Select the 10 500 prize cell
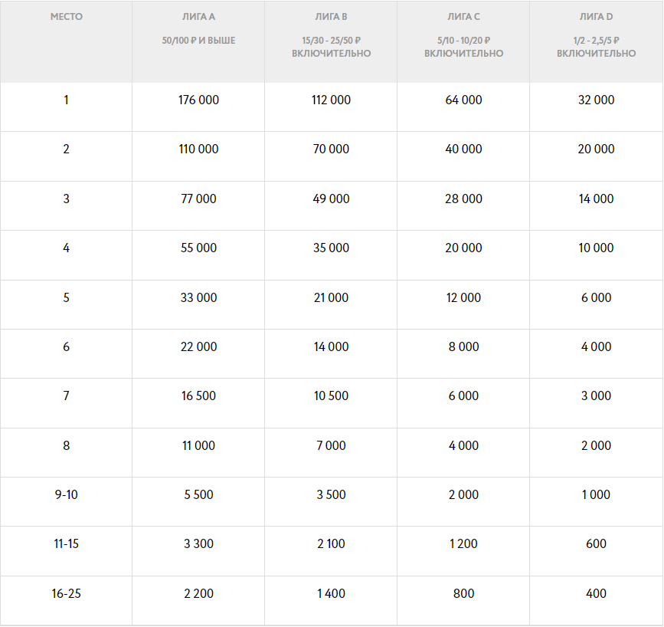The image size is (664, 627). tap(331, 396)
